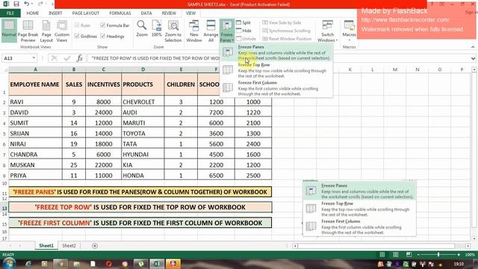Choose Freeze Panes in open dropdown menu
The image size is (478, 269).
pyautogui.click(x=276, y=52)
